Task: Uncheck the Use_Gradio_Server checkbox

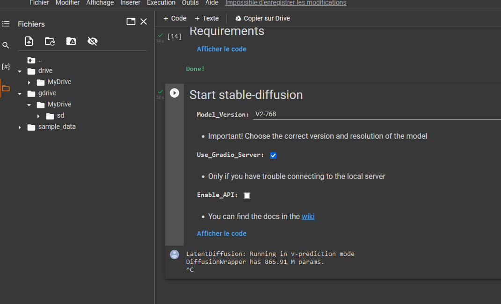Action: click(273, 155)
